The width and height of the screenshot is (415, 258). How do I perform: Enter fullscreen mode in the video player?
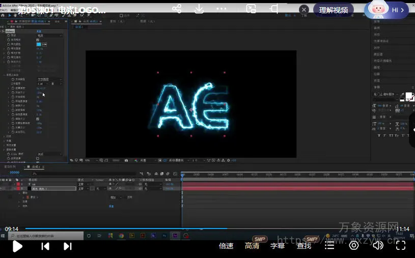401,246
